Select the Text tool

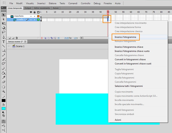tap(3, 42)
